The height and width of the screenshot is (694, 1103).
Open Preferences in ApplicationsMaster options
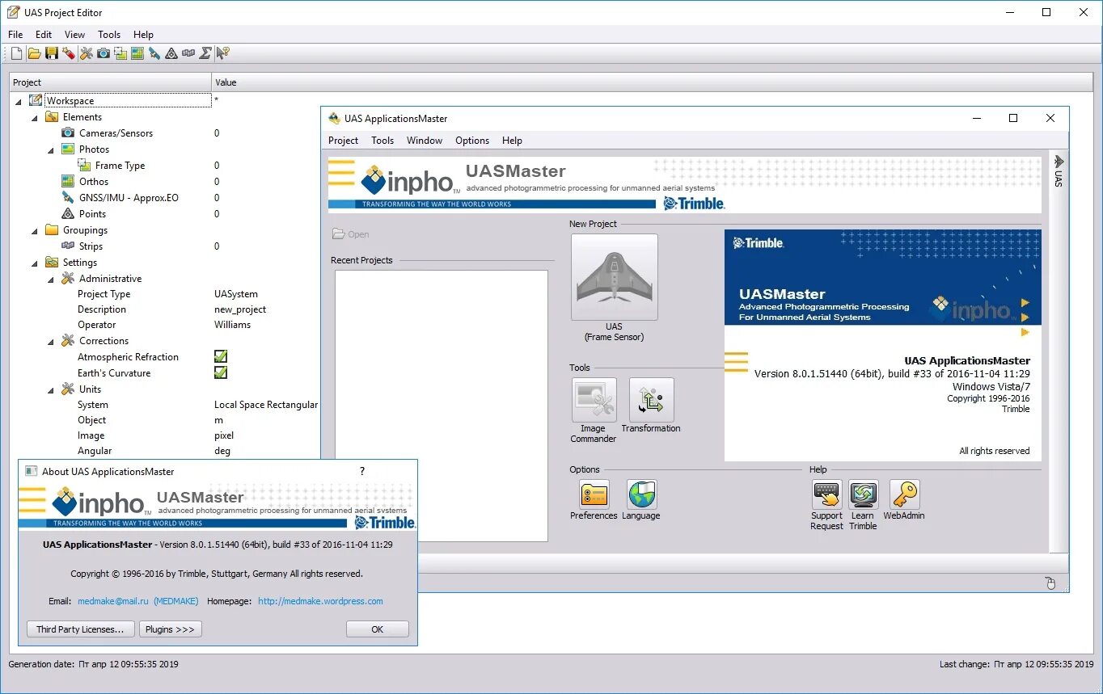coord(594,494)
